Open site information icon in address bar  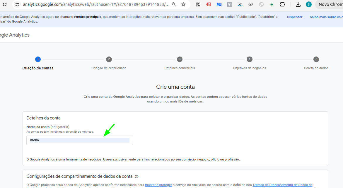pos(17,4)
